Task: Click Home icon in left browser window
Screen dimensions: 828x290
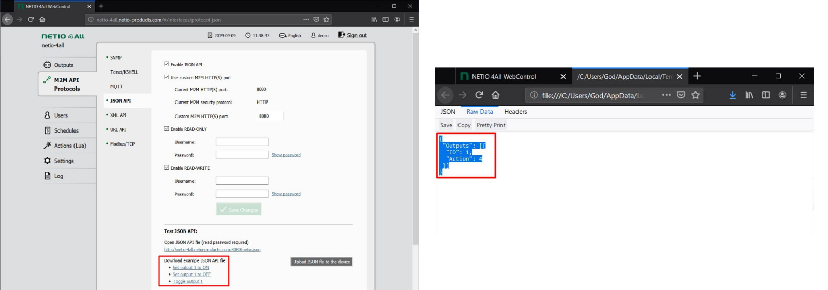Action: pyautogui.click(x=42, y=19)
